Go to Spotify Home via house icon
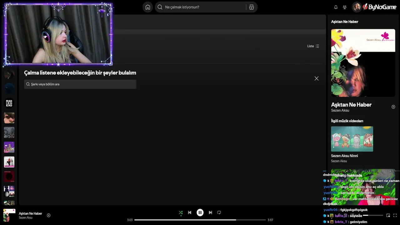This screenshot has width=400, height=225. coord(148,7)
